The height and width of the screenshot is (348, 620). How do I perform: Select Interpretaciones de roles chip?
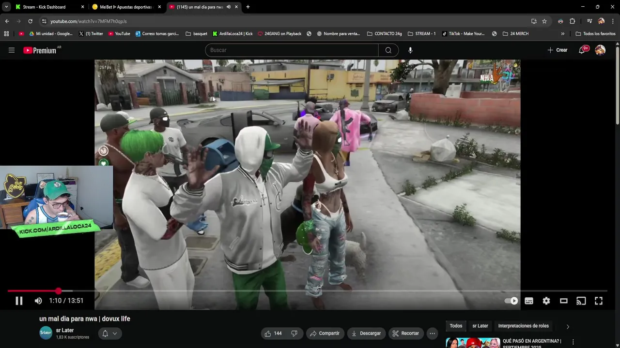(x=523, y=326)
